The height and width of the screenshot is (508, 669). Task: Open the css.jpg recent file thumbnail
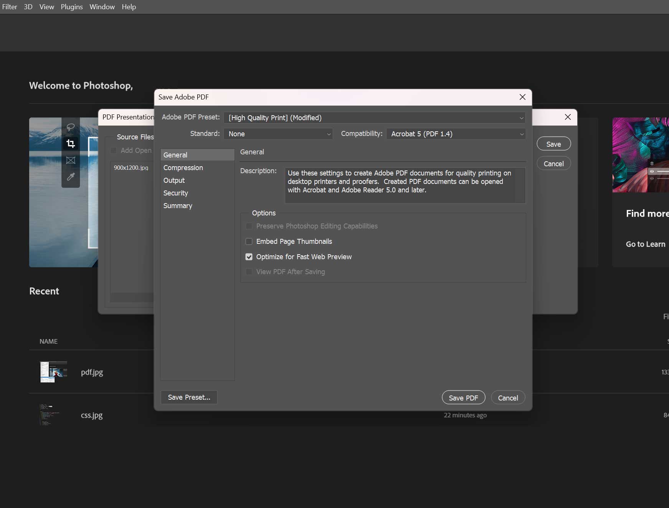point(49,415)
